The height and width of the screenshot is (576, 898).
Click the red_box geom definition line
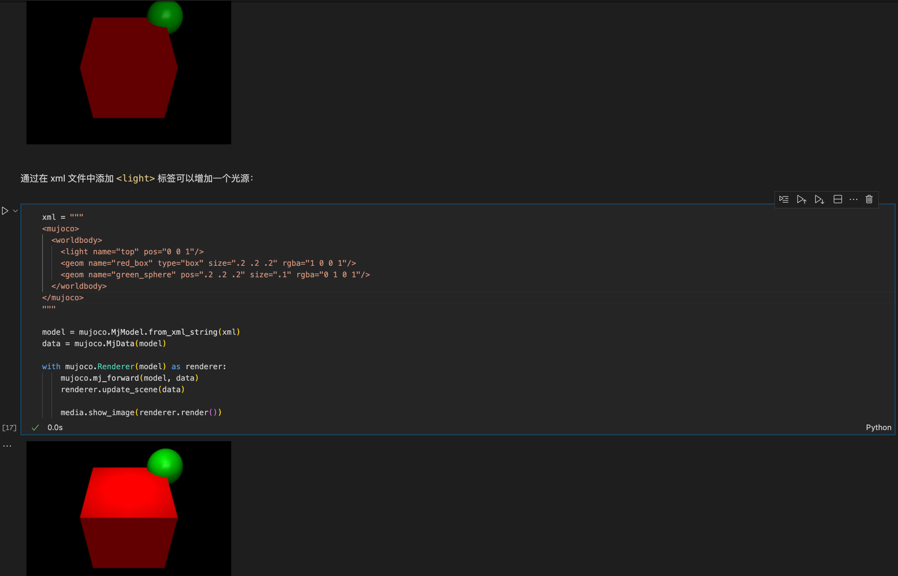(208, 263)
